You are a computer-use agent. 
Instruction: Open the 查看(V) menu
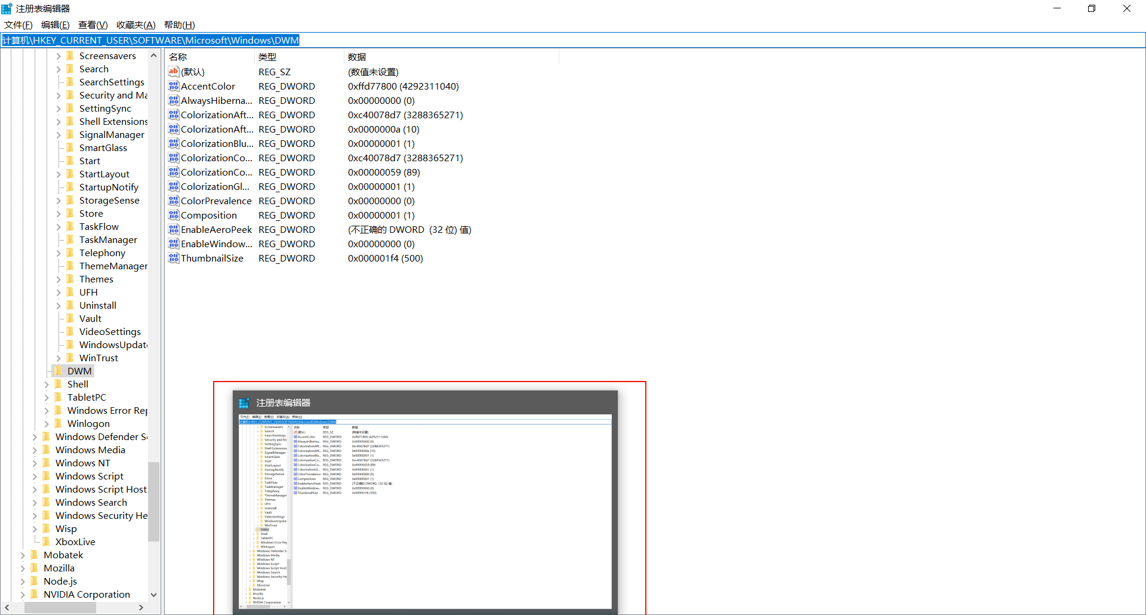[x=93, y=24]
